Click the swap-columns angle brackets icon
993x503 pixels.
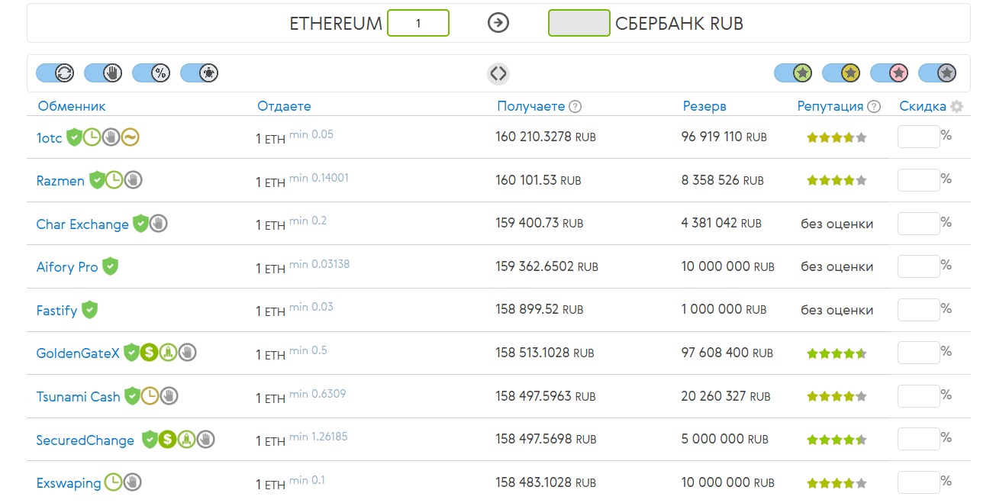pyautogui.click(x=498, y=73)
